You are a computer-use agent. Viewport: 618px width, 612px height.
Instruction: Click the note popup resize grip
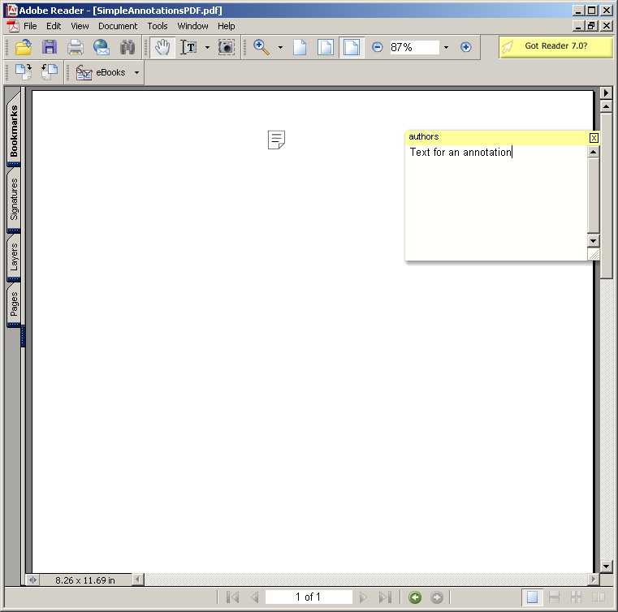(x=593, y=254)
